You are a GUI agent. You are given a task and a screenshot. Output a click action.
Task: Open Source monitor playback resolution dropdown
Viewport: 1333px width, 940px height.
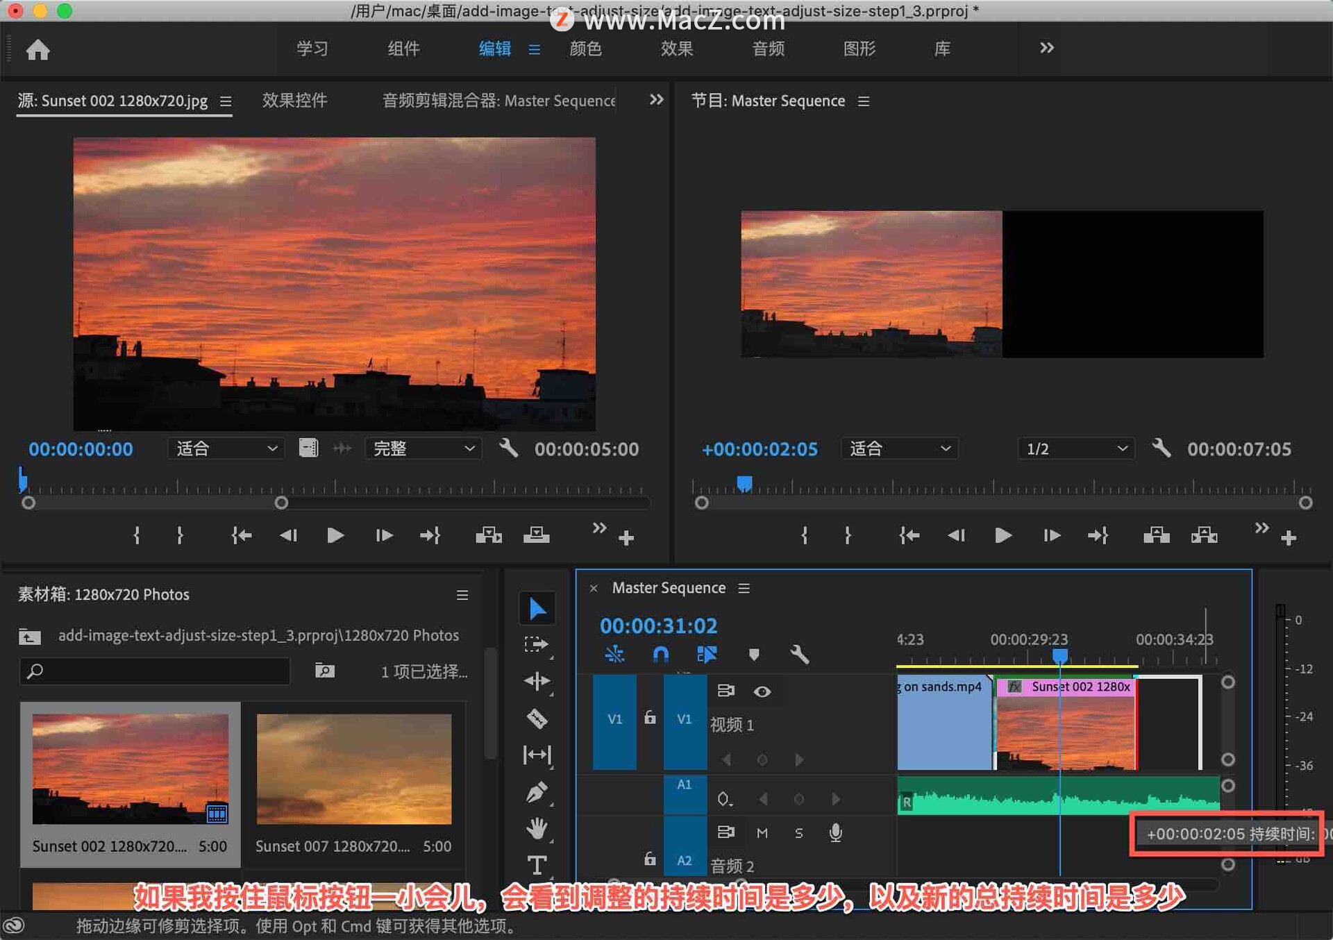point(424,448)
